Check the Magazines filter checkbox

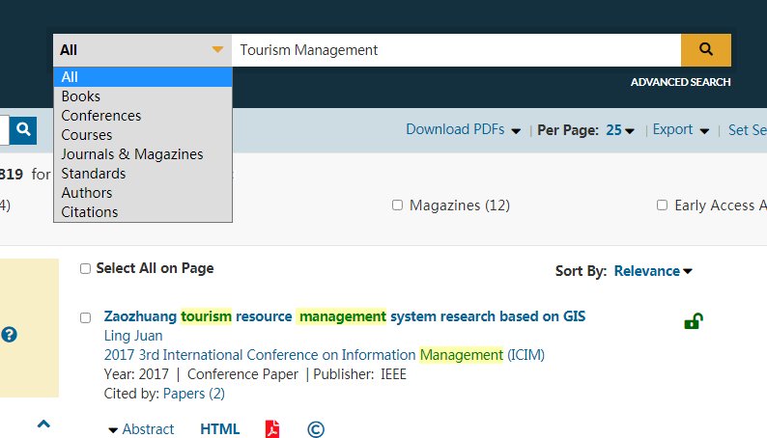pyautogui.click(x=397, y=205)
